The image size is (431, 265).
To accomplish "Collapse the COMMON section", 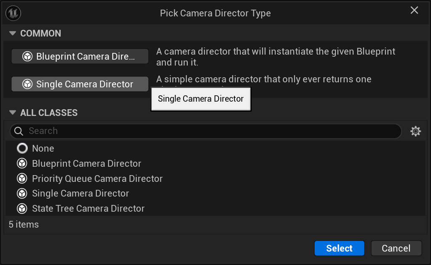I will coord(12,33).
